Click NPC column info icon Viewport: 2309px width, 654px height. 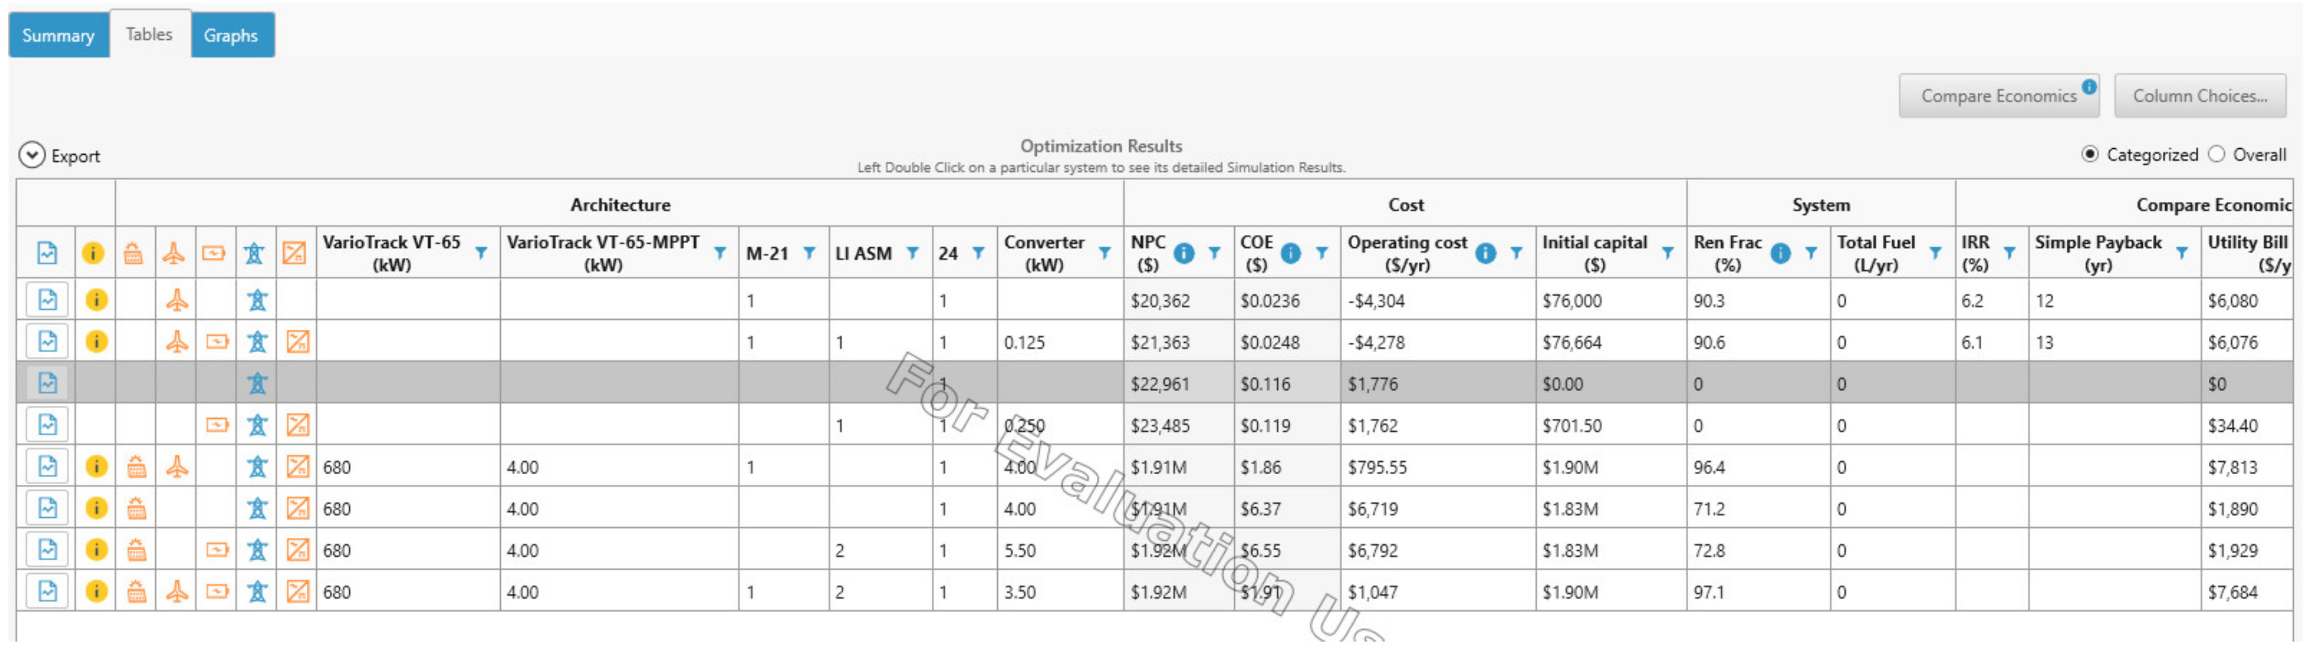1183,254
